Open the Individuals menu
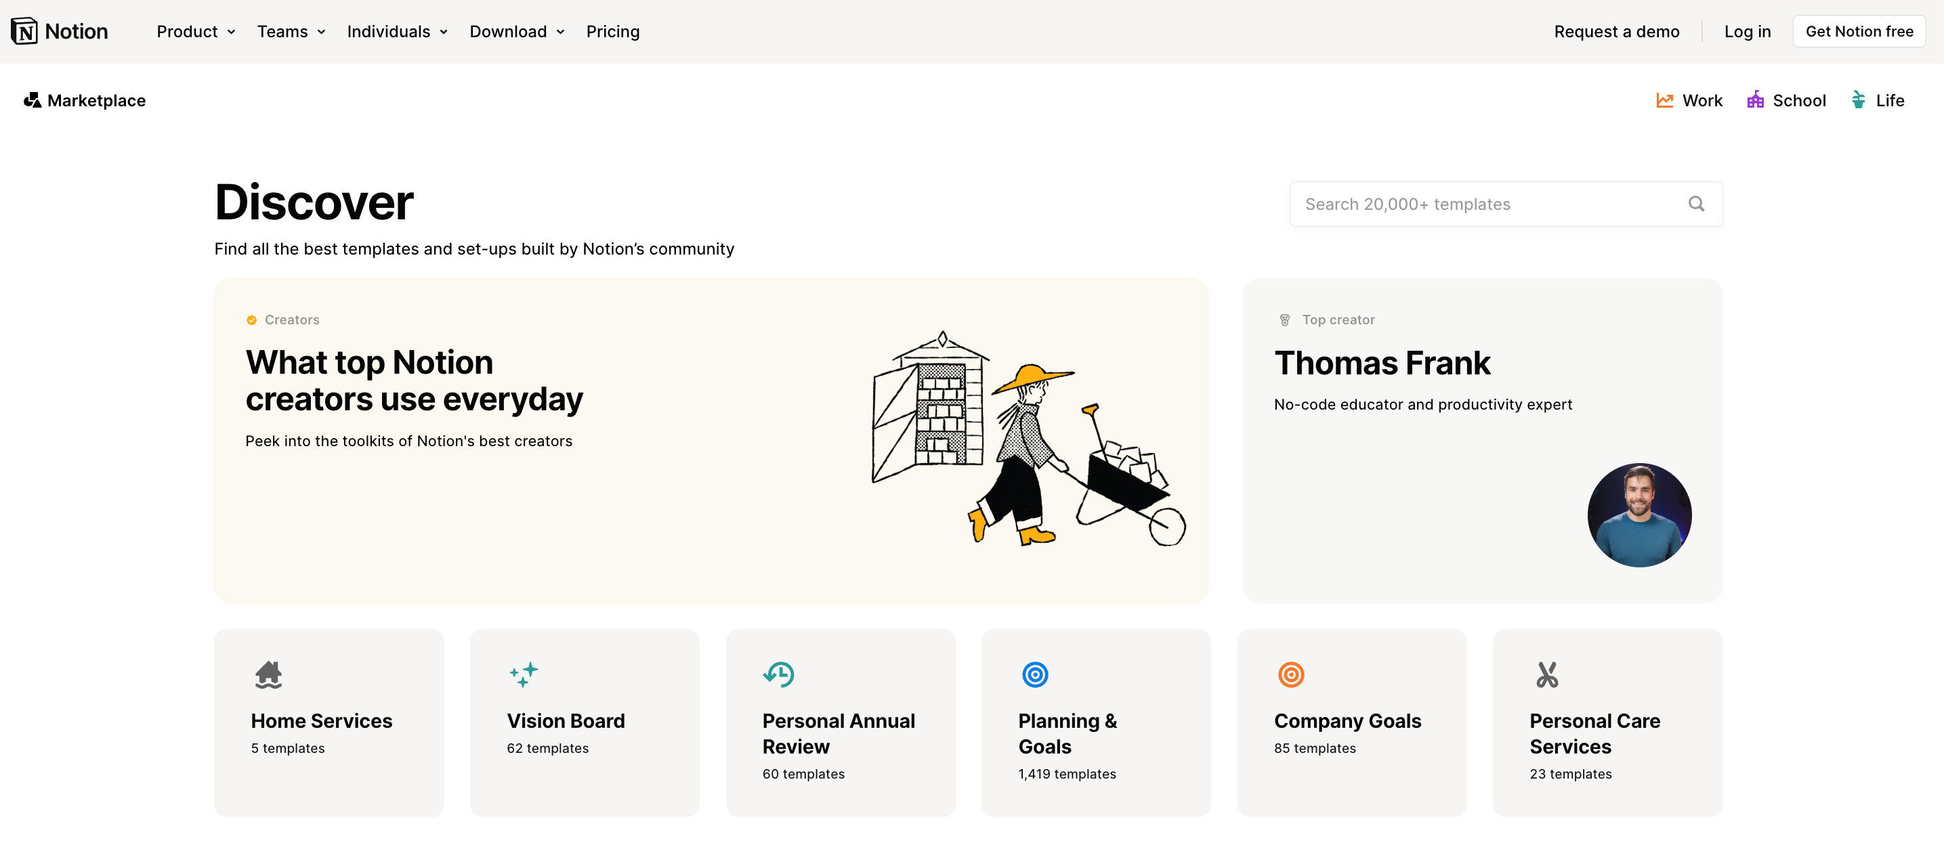1944x849 pixels. click(x=398, y=32)
